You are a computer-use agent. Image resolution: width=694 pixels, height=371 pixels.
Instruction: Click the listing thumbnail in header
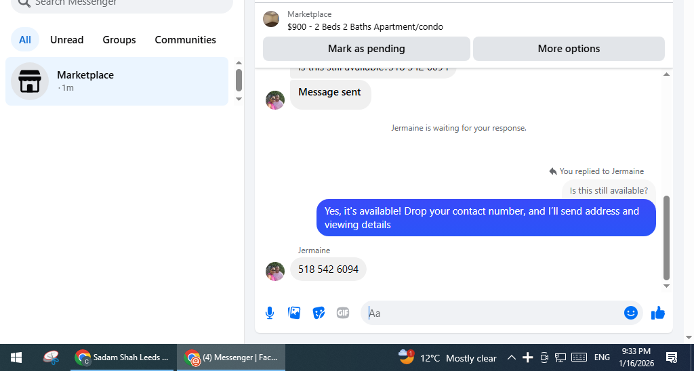tap(271, 19)
